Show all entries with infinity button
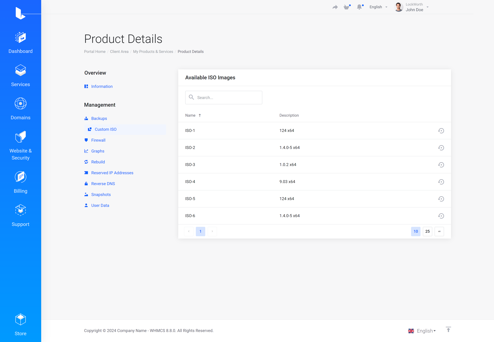This screenshot has height=342, width=494. 439,232
